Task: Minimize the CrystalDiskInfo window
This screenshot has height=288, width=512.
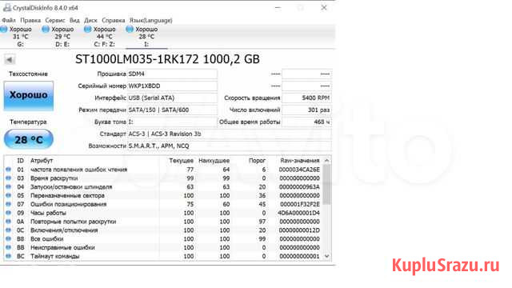Action: click(x=278, y=7)
